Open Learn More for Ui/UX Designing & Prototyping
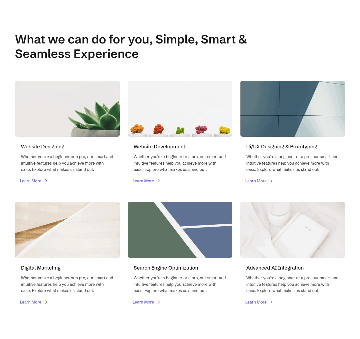Viewport: 360px width, 339px height. 259,181
